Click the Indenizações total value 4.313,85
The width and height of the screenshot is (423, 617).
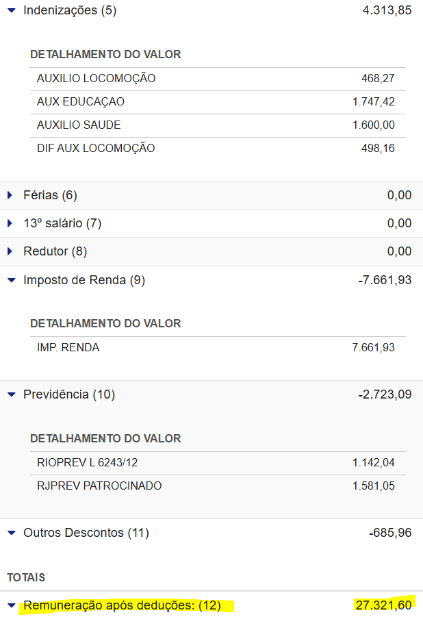[x=387, y=11]
